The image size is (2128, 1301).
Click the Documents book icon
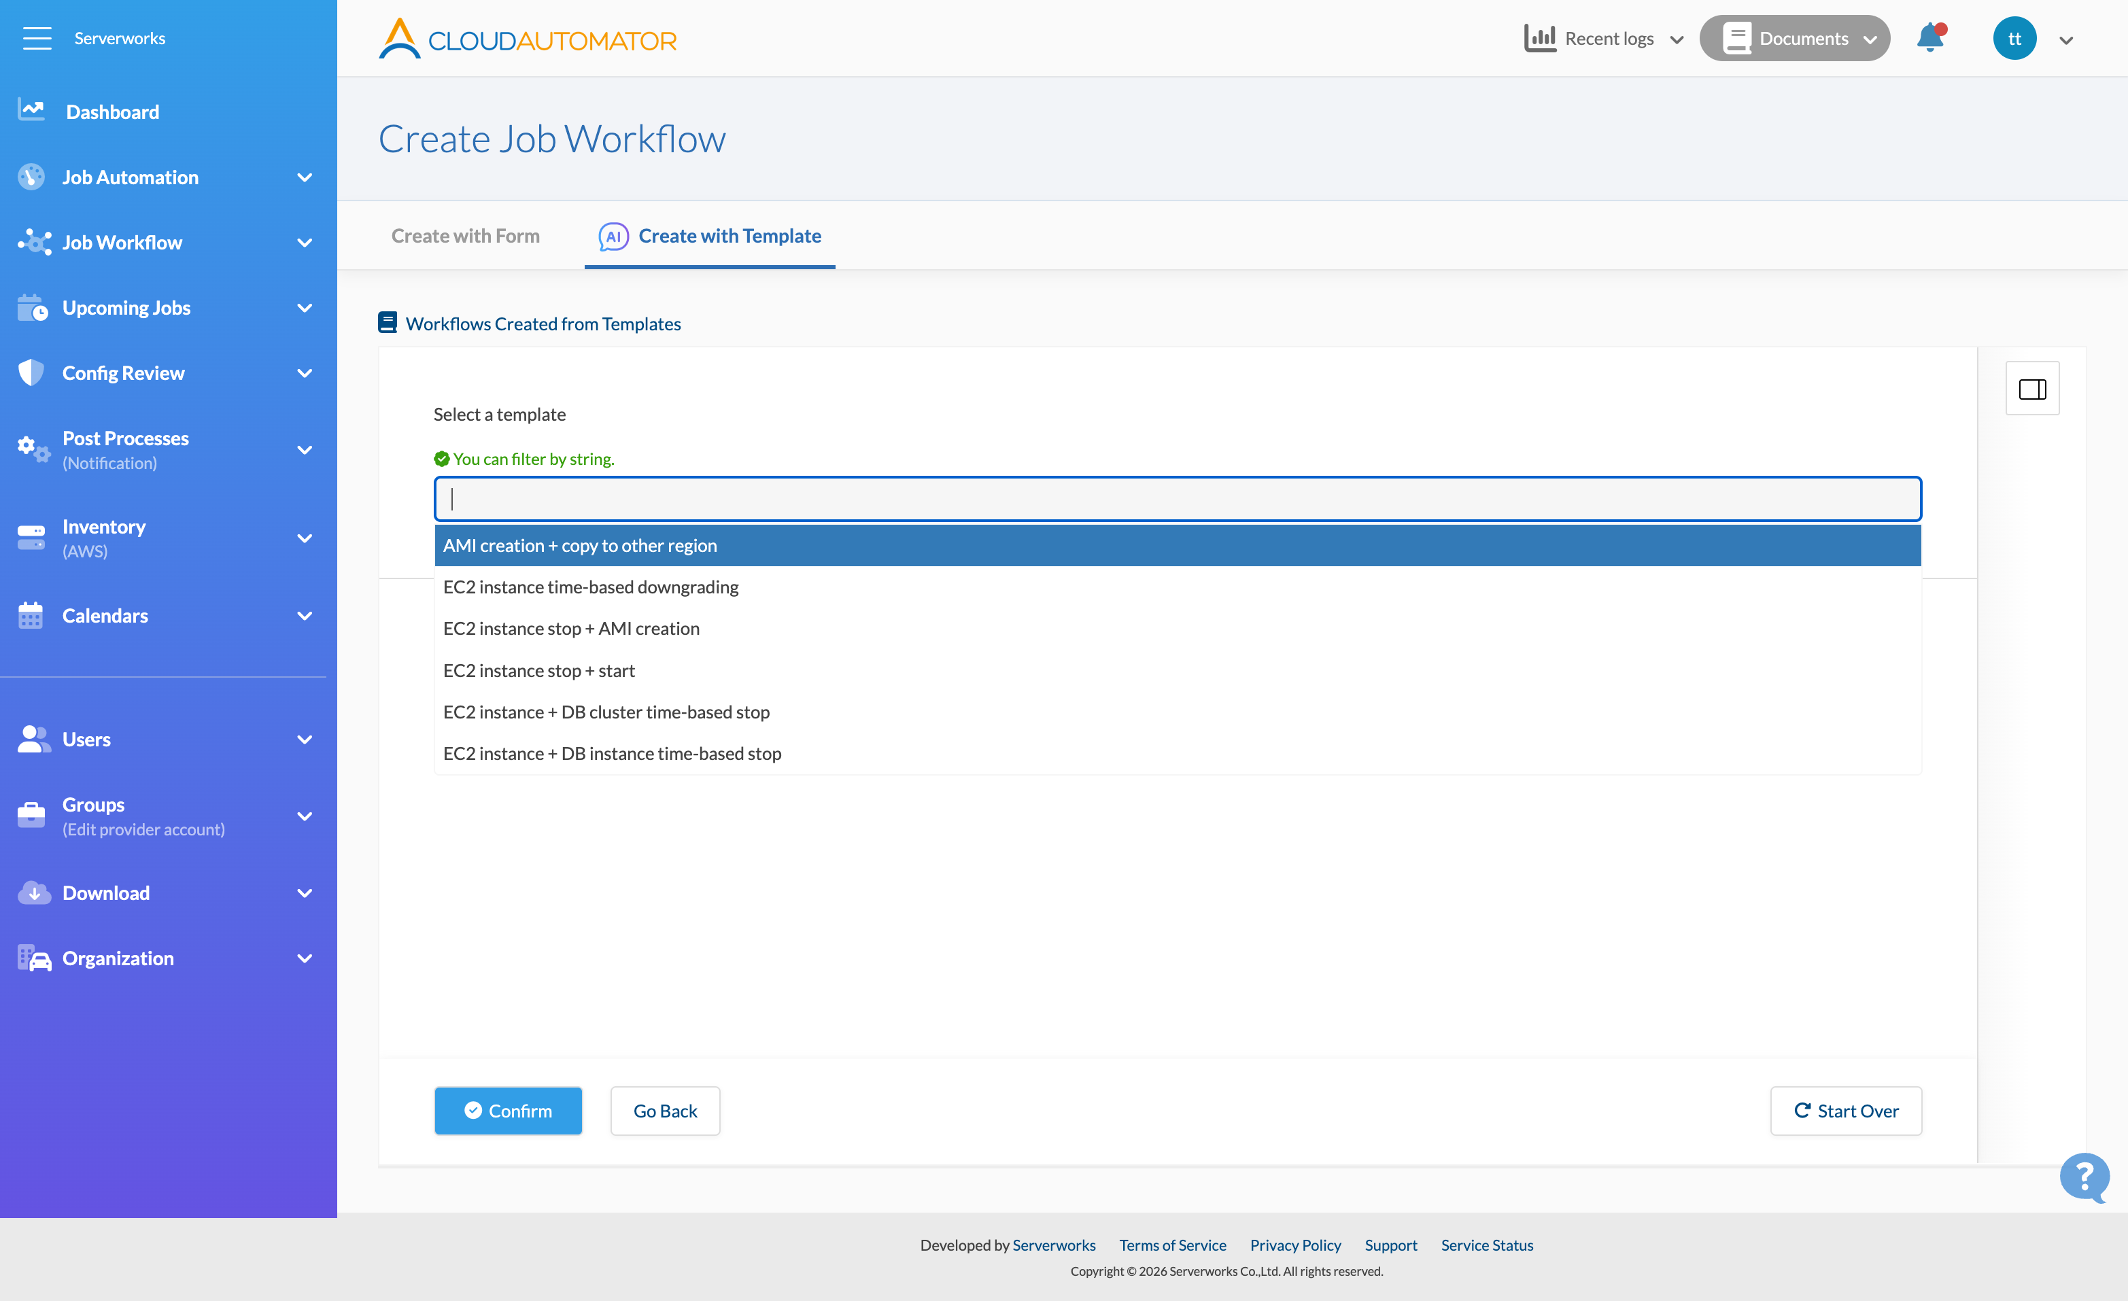click(x=1737, y=38)
